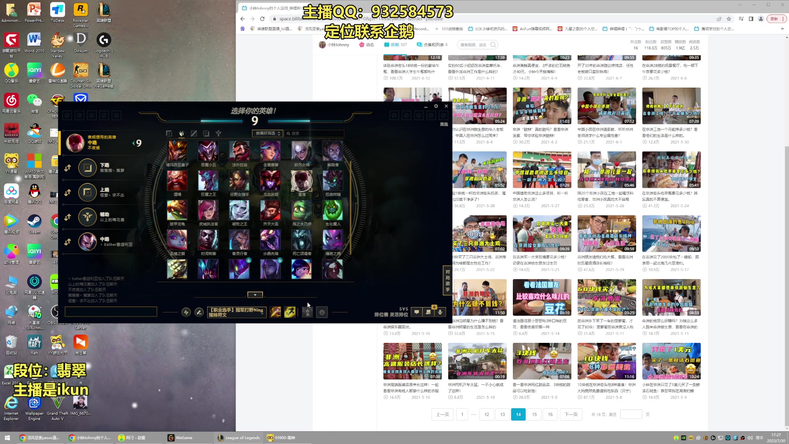Screen dimensions: 789x444
Task: Go to page 15 in pagination
Action: [534, 414]
